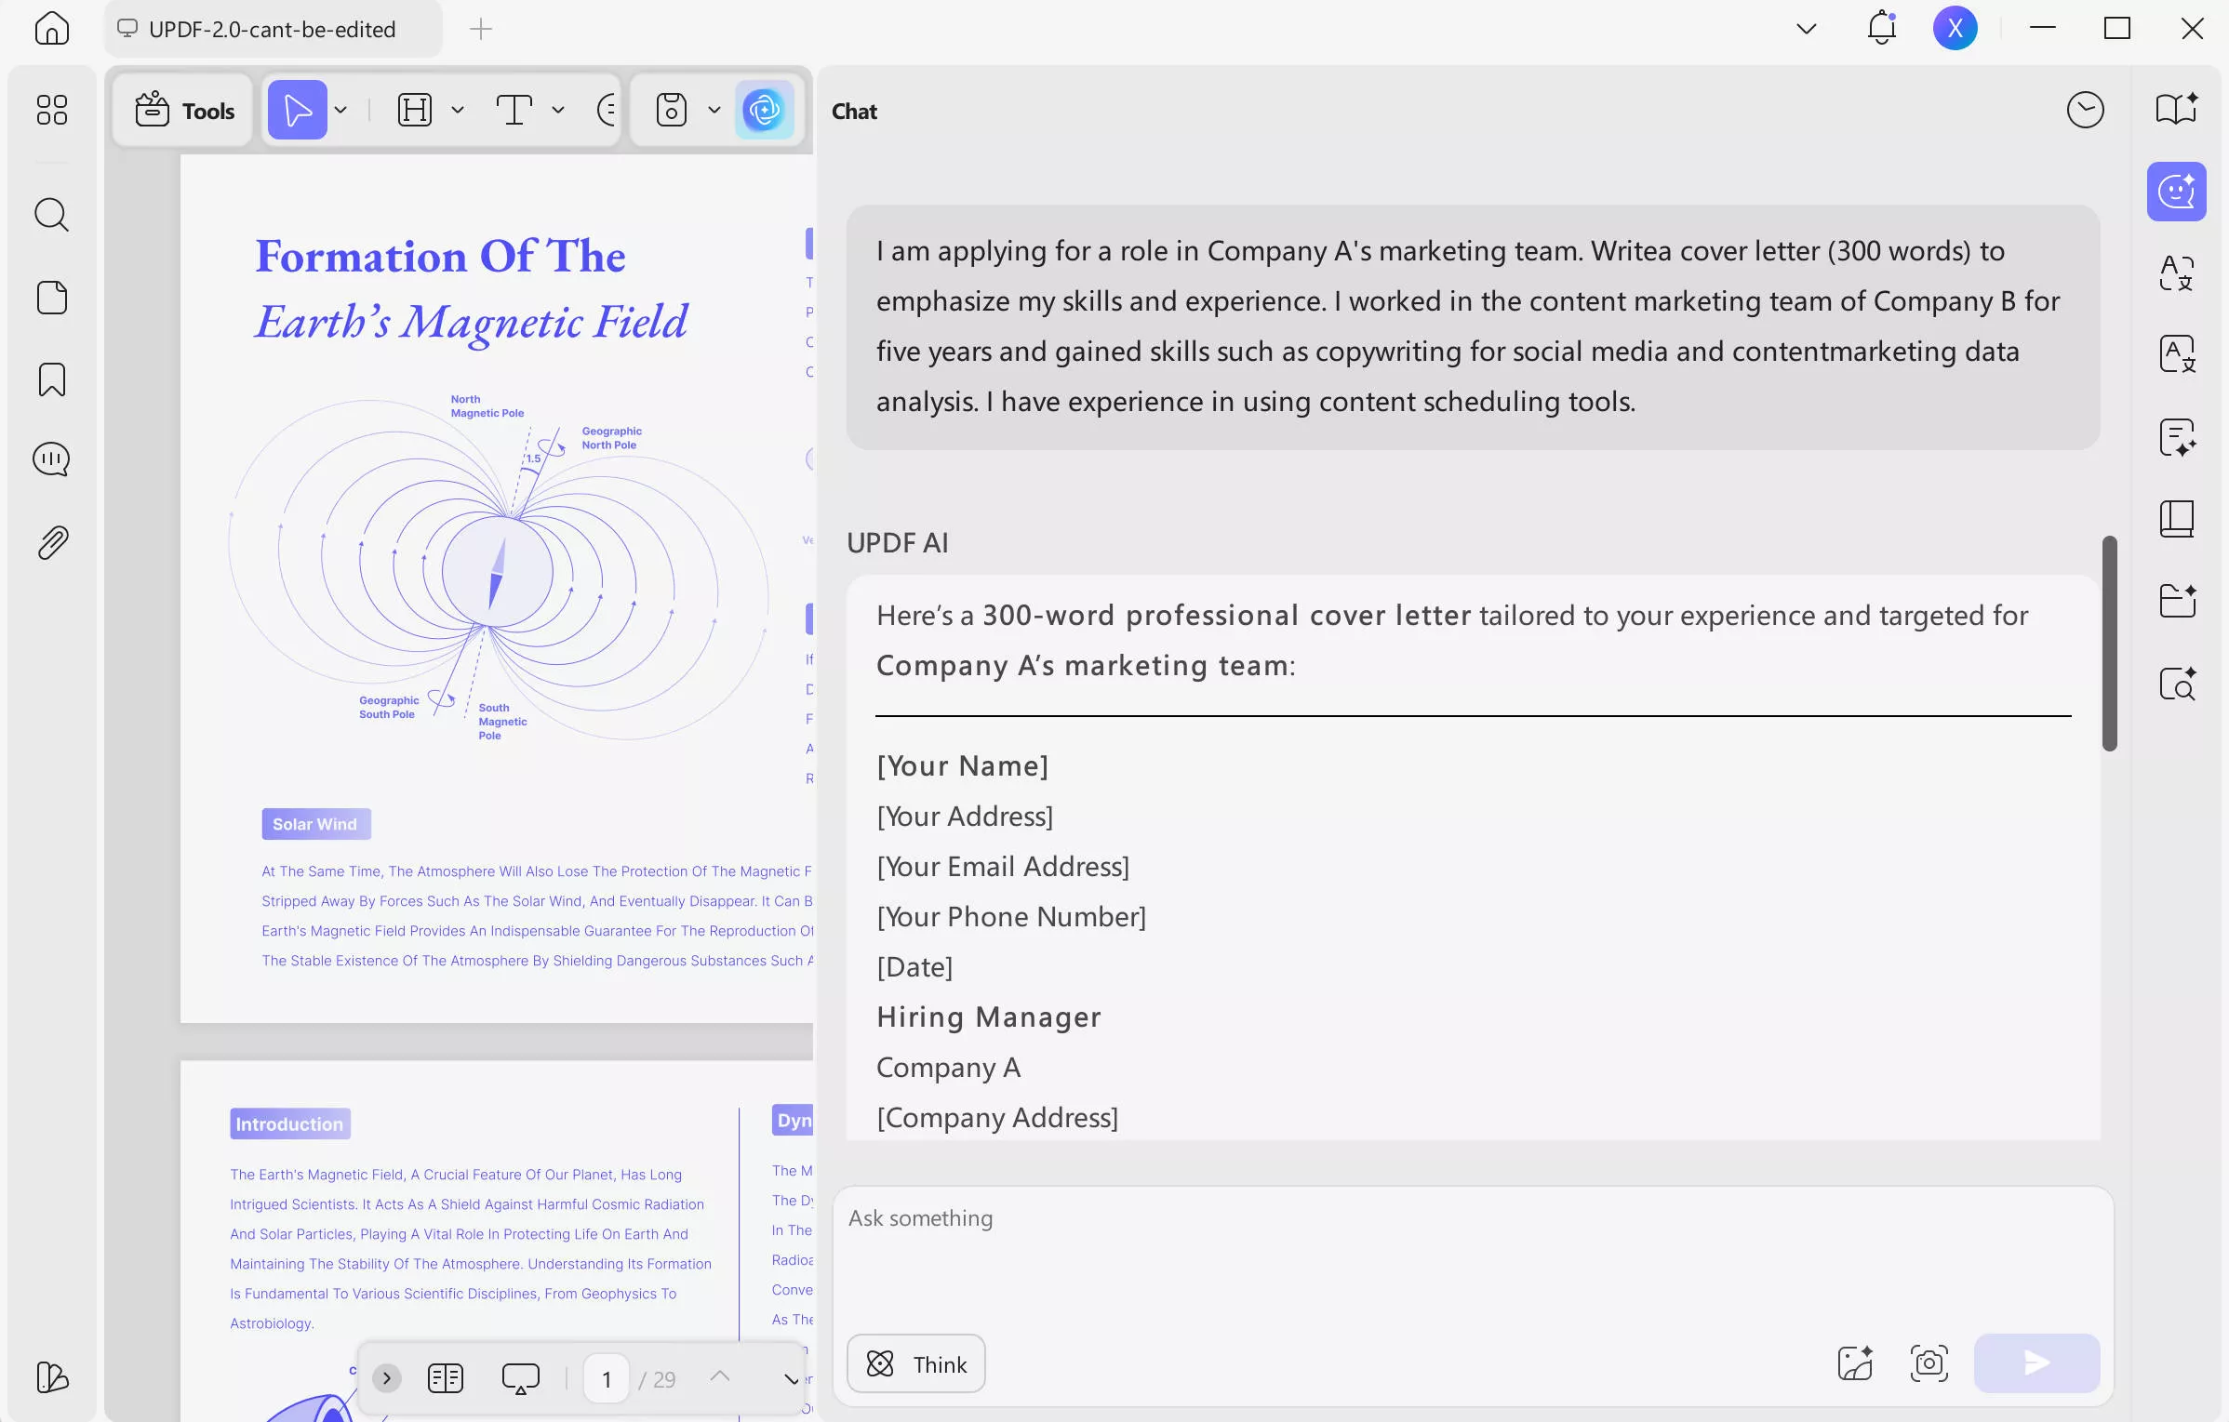The width and height of the screenshot is (2229, 1422).
Task: Select the Text tool
Action: coord(514,110)
